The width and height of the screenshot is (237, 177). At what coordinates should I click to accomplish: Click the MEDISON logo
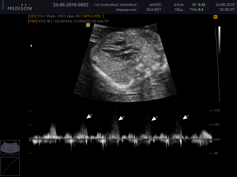coord(20,7)
